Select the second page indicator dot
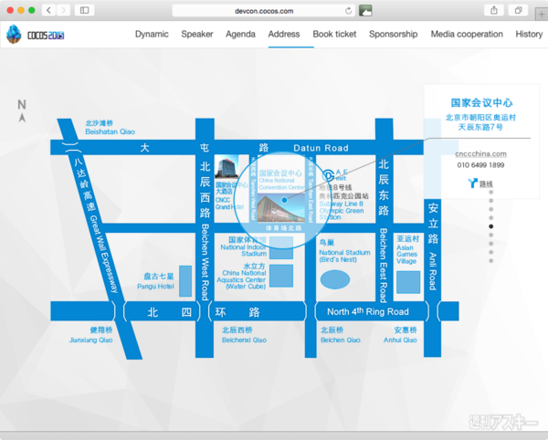548x440 pixels. click(491, 201)
